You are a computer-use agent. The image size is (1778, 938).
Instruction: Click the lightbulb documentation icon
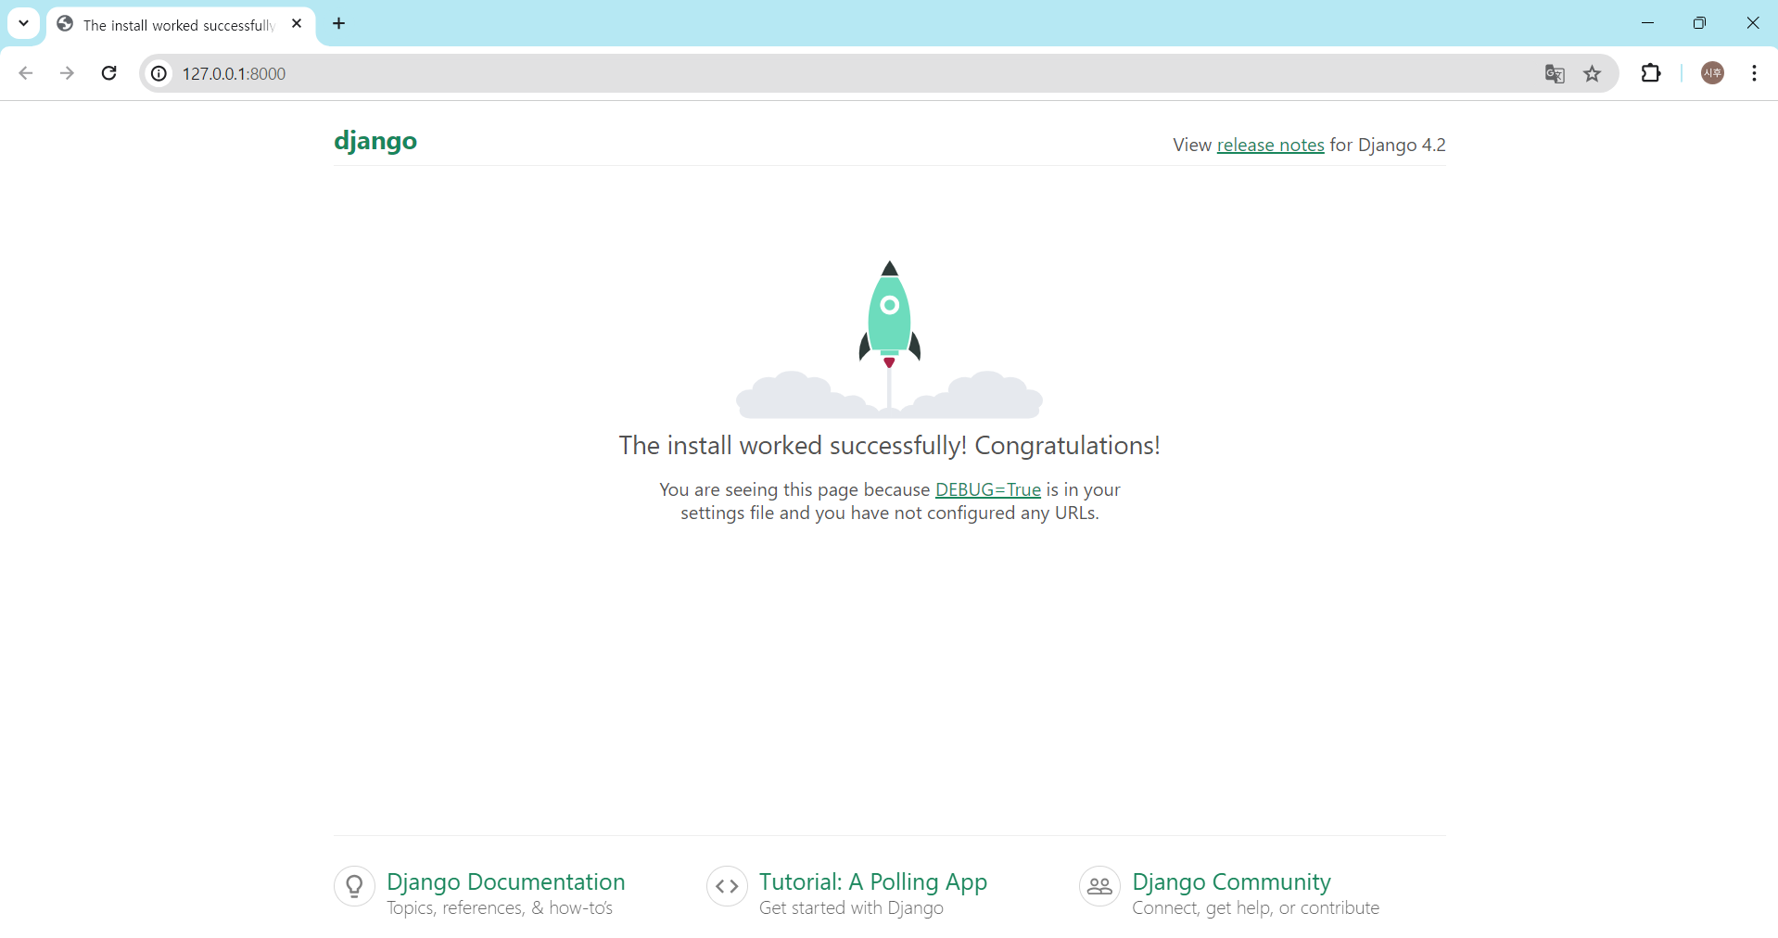354,887
